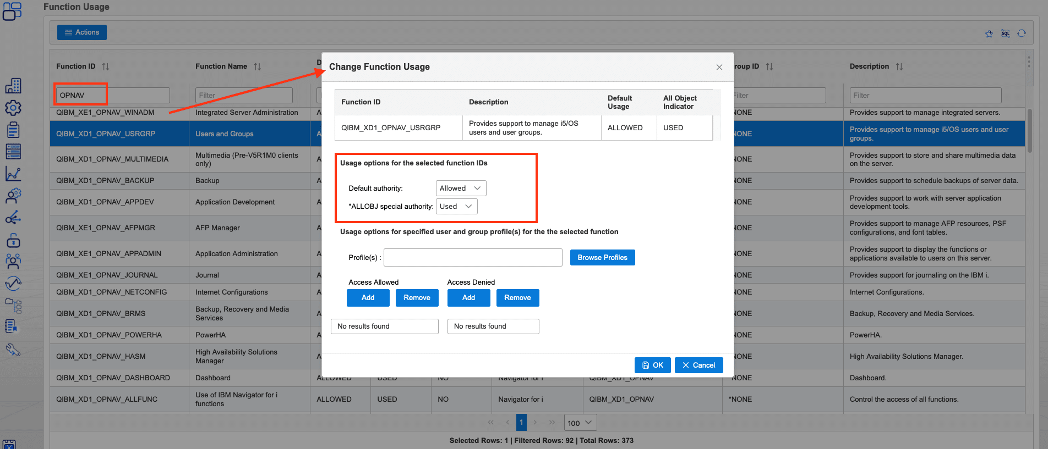The image size is (1048, 449).
Task: Open the Default authority dropdown
Action: (x=461, y=189)
